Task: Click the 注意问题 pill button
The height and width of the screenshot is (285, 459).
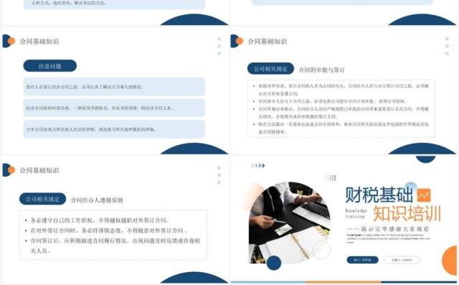Action: click(x=50, y=66)
